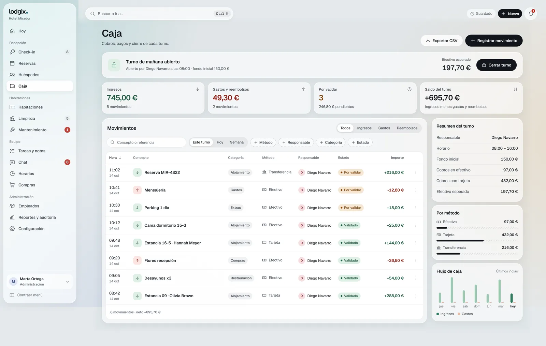Viewport: 546px width, 346px height.
Task: Click the Saldo del turno sort icon
Action: [x=515, y=89]
